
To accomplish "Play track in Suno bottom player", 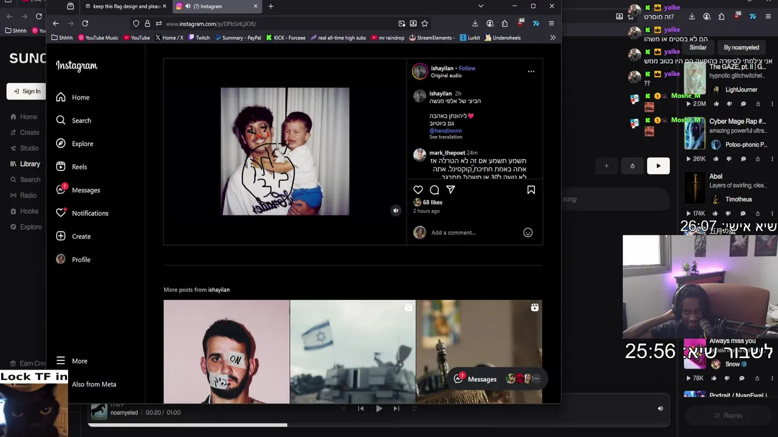I will pos(379,408).
